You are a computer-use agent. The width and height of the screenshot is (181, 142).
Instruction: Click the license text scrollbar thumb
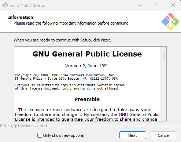(x=163, y=56)
